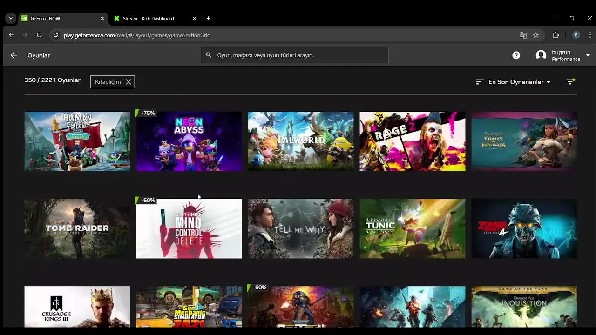Reload the page
This screenshot has height=335, width=596.
(39, 35)
